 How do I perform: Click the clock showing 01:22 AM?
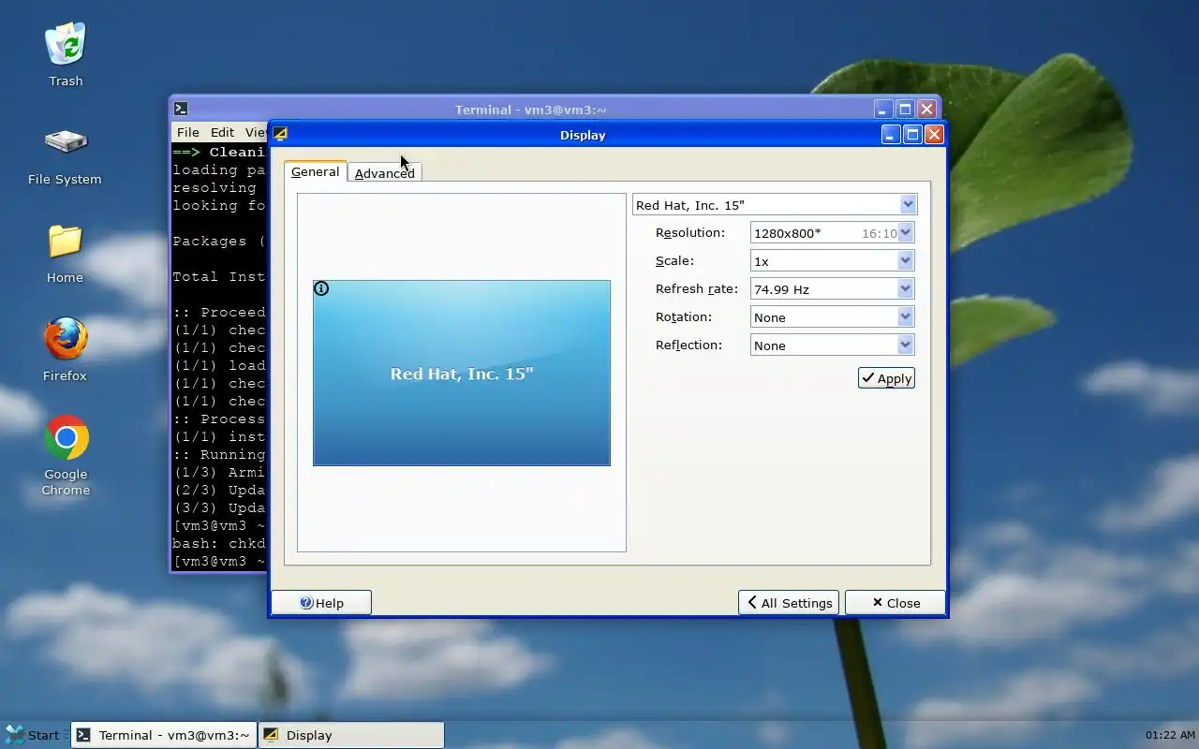click(x=1169, y=735)
